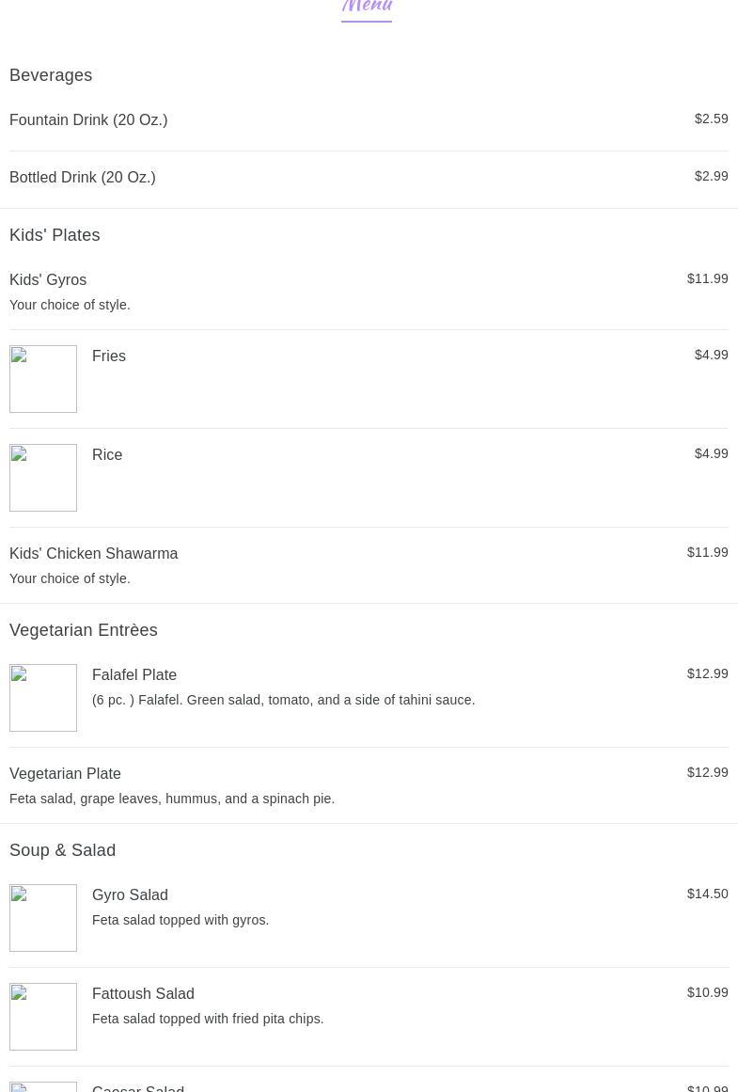Choose the Fattoush Salad title
The width and height of the screenshot is (738, 1092).
point(143,994)
